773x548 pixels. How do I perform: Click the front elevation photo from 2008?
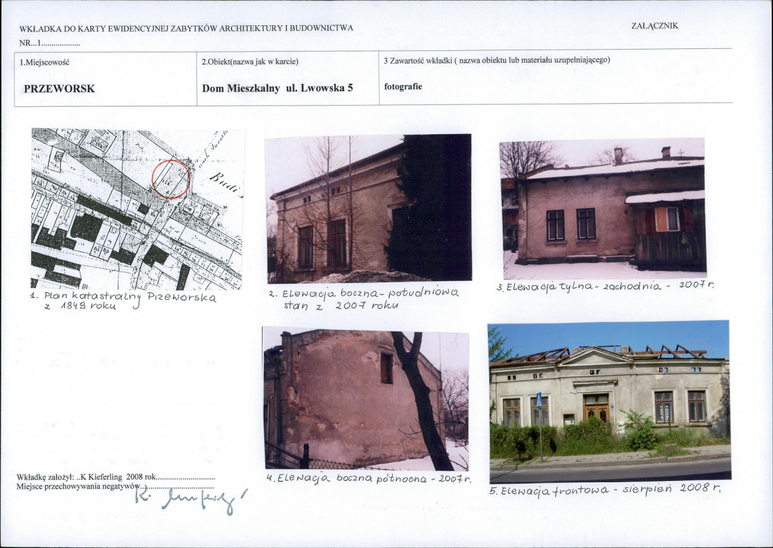609,402
